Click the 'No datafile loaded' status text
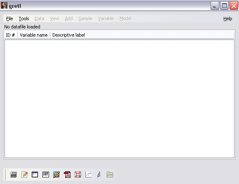Screen dimensions: 239x184 pos(22,27)
